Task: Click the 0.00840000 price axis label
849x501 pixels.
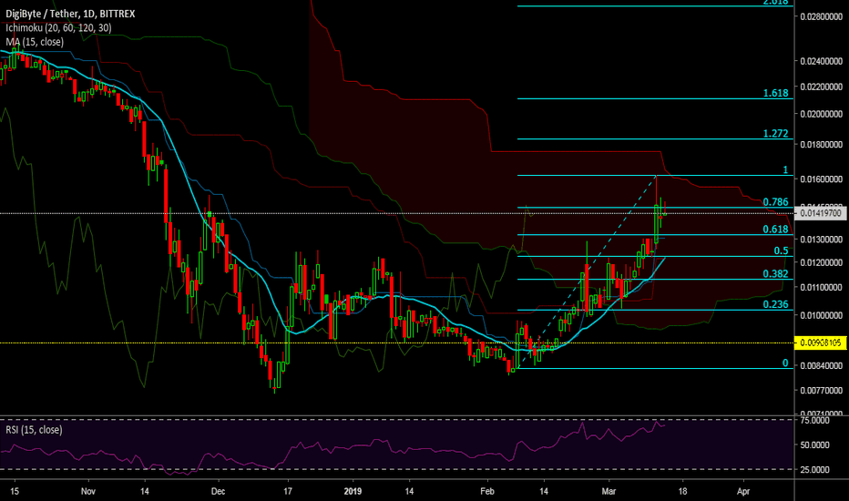Action: click(x=822, y=365)
